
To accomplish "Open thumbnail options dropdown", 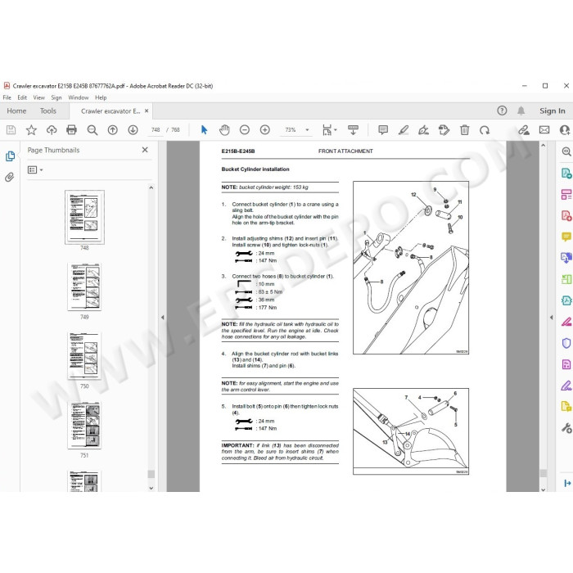I will pyautogui.click(x=35, y=170).
